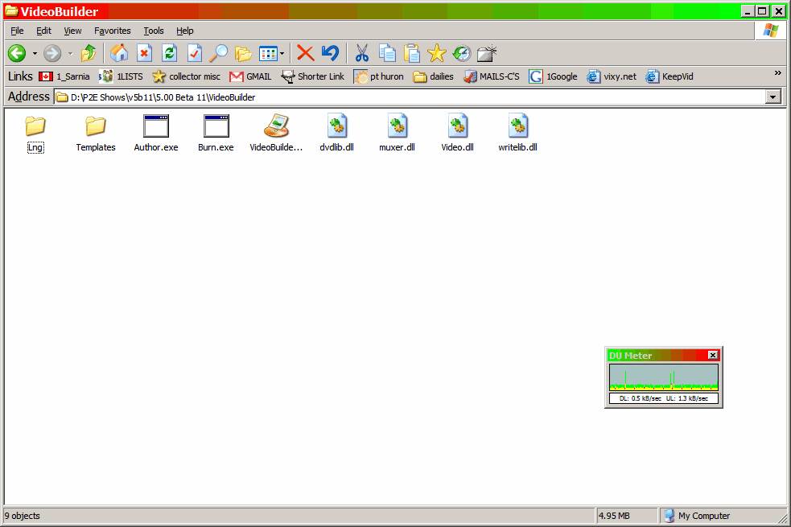Expand the Address bar dropdown
This screenshot has width=791, height=527.
point(773,97)
